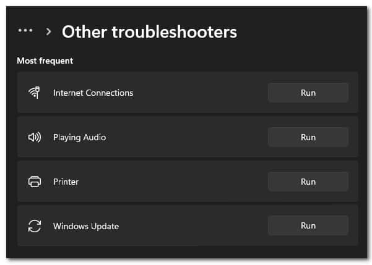Click the Playing Audio speaker icon
Screen dimensions: 372x265
(x=35, y=137)
